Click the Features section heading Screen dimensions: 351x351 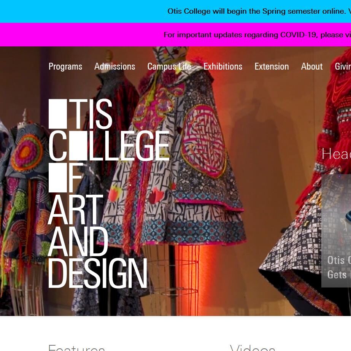coord(76,348)
